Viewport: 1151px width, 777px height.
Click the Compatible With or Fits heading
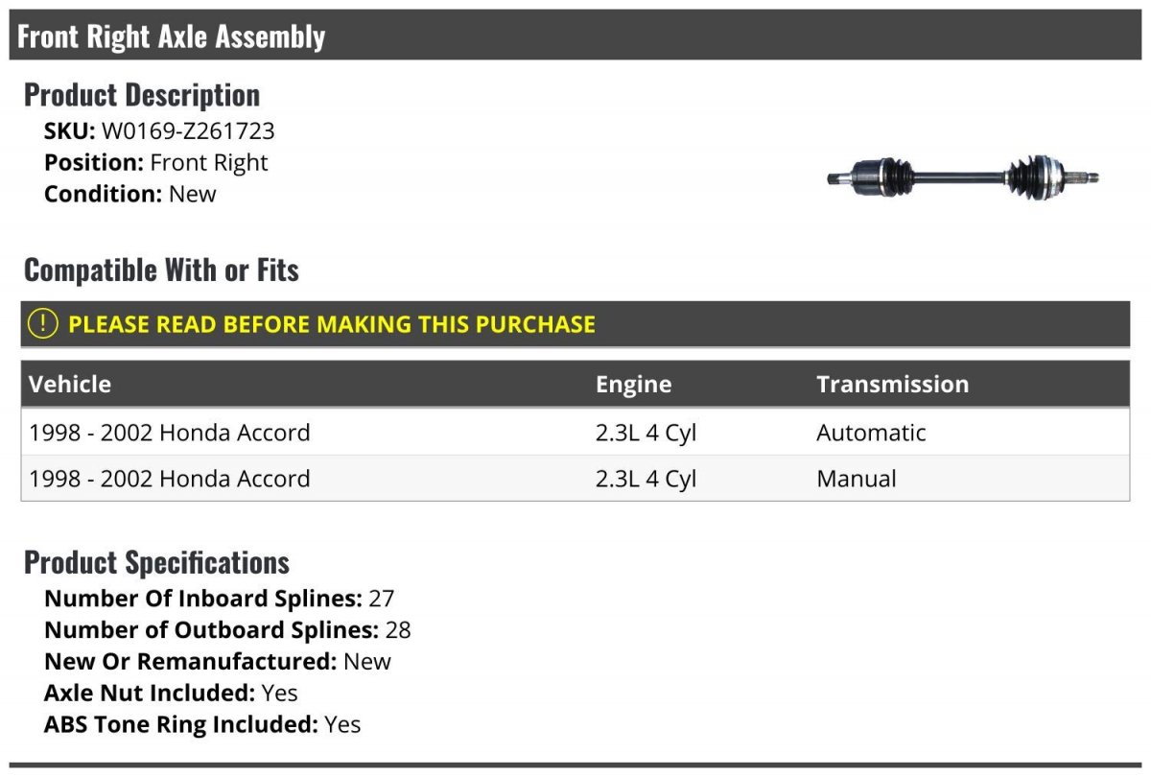pos(161,271)
